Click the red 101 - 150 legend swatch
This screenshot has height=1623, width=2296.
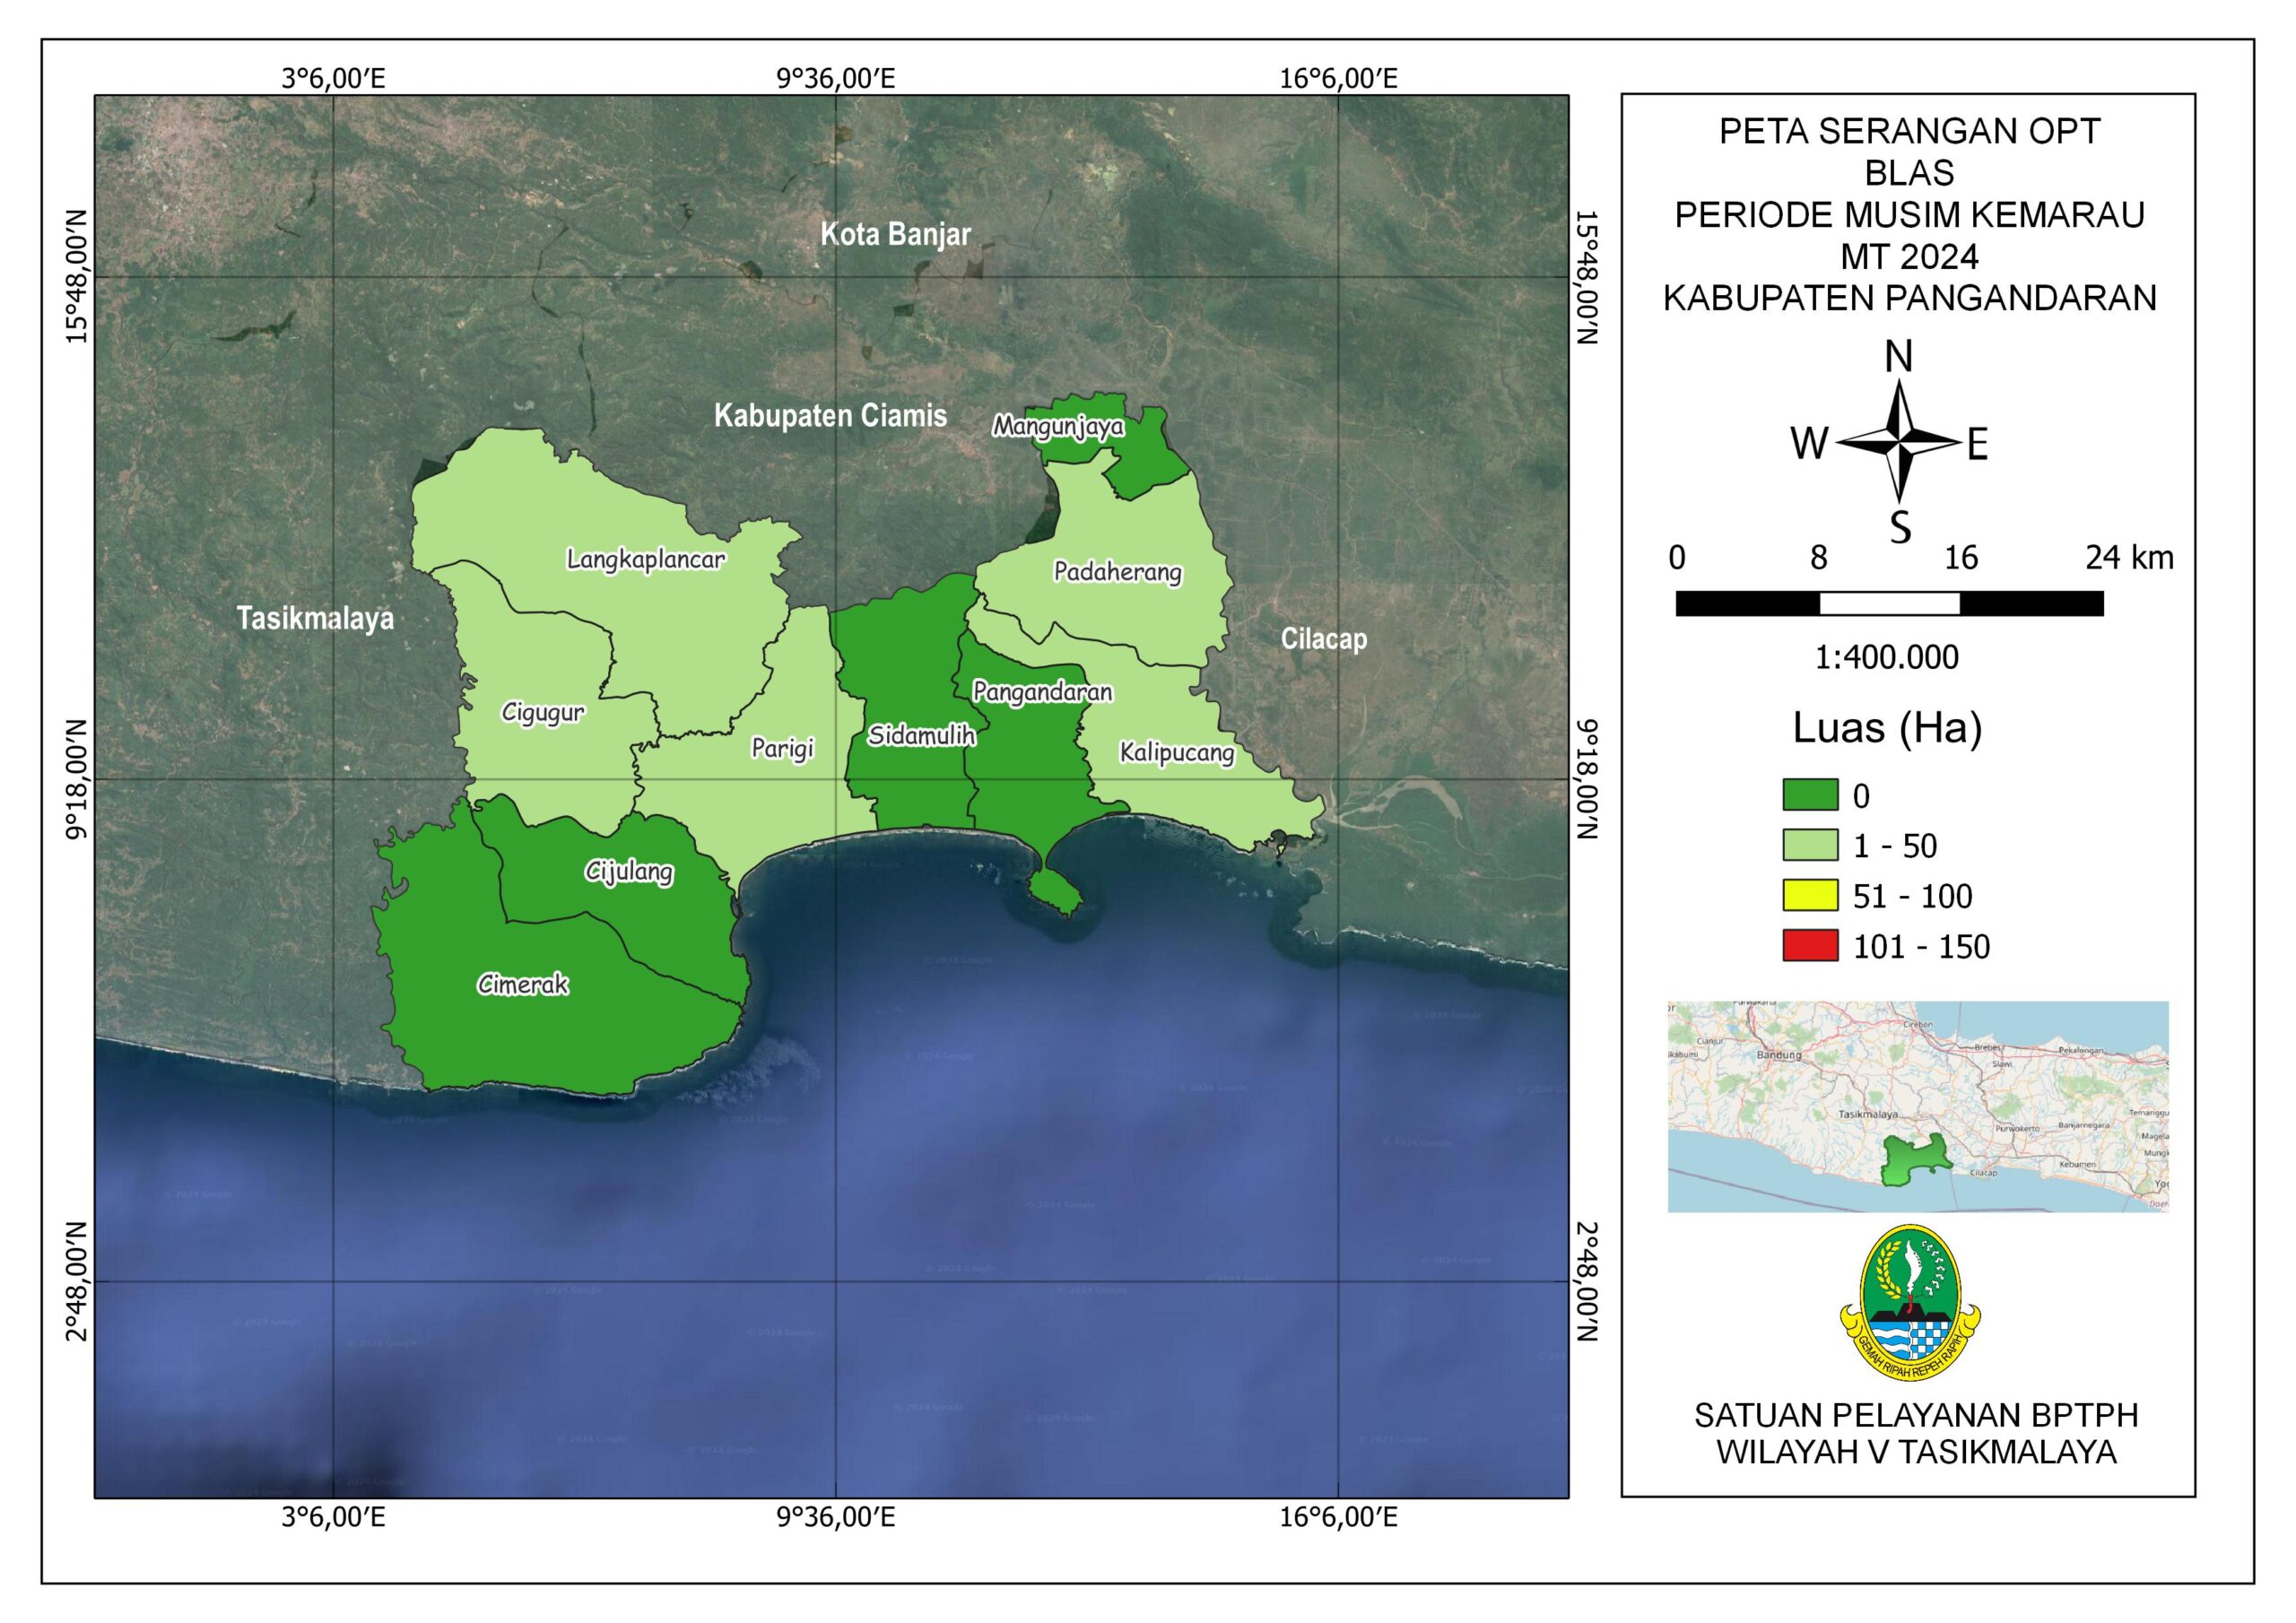click(1810, 945)
